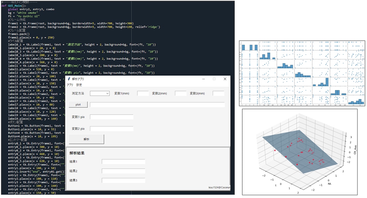This screenshot has height=198, width=367.
Task: Click the line "global entry2, entry3, combo"
Action: tap(31, 9)
